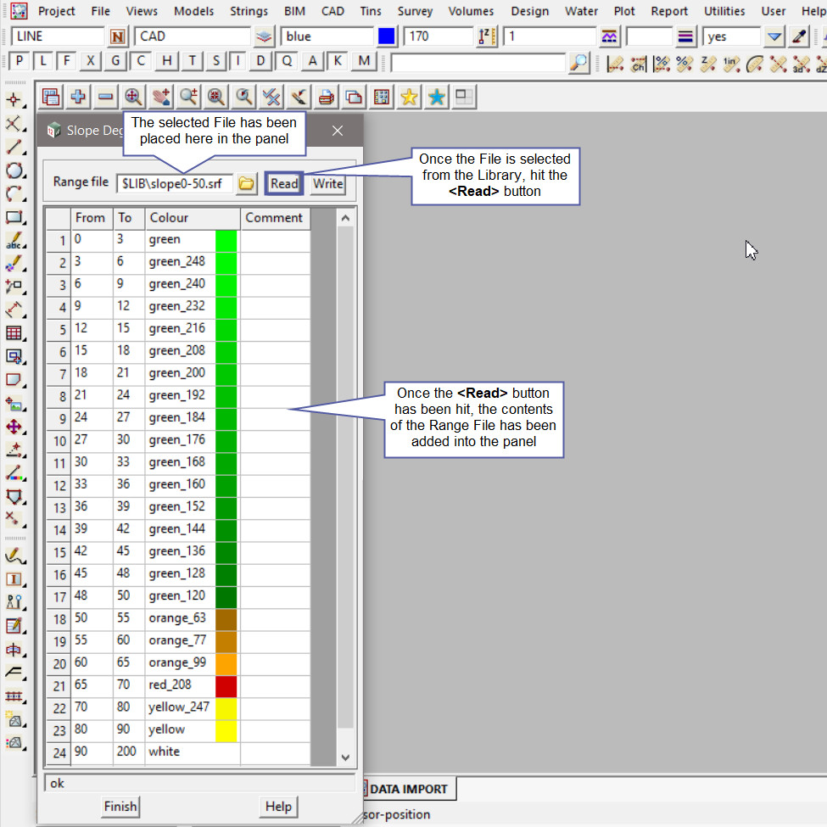Click the Finish button
This screenshot has height=827, width=827.
[120, 806]
